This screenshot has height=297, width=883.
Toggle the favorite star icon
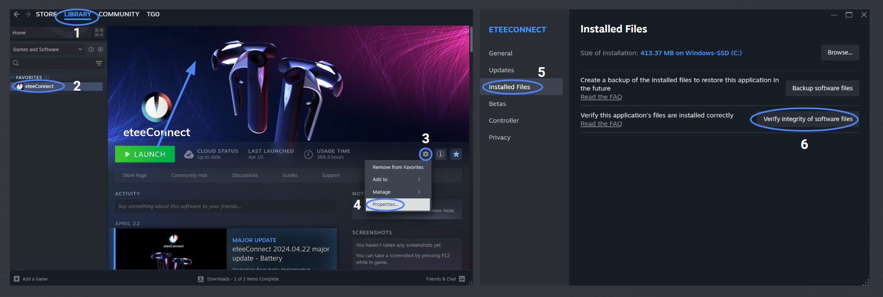tap(456, 154)
